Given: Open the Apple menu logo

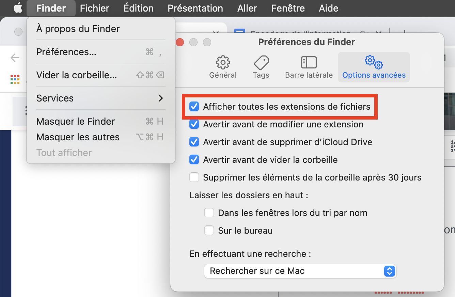Looking at the screenshot, I should click(x=18, y=8).
